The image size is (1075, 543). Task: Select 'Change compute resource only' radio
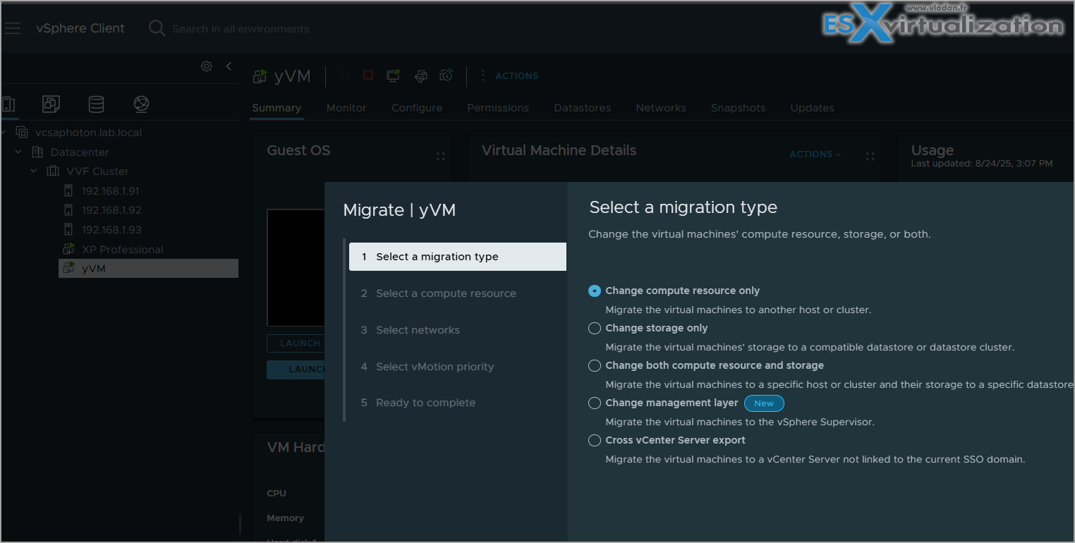(x=595, y=291)
